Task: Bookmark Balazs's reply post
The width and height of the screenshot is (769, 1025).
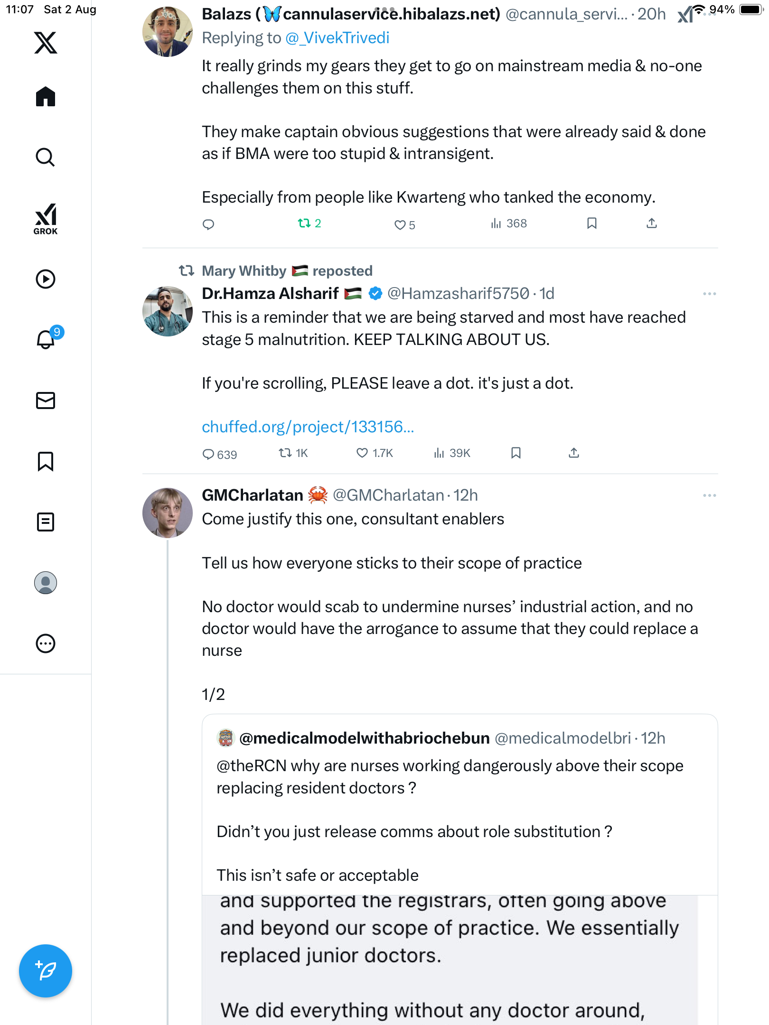Action: point(591,224)
